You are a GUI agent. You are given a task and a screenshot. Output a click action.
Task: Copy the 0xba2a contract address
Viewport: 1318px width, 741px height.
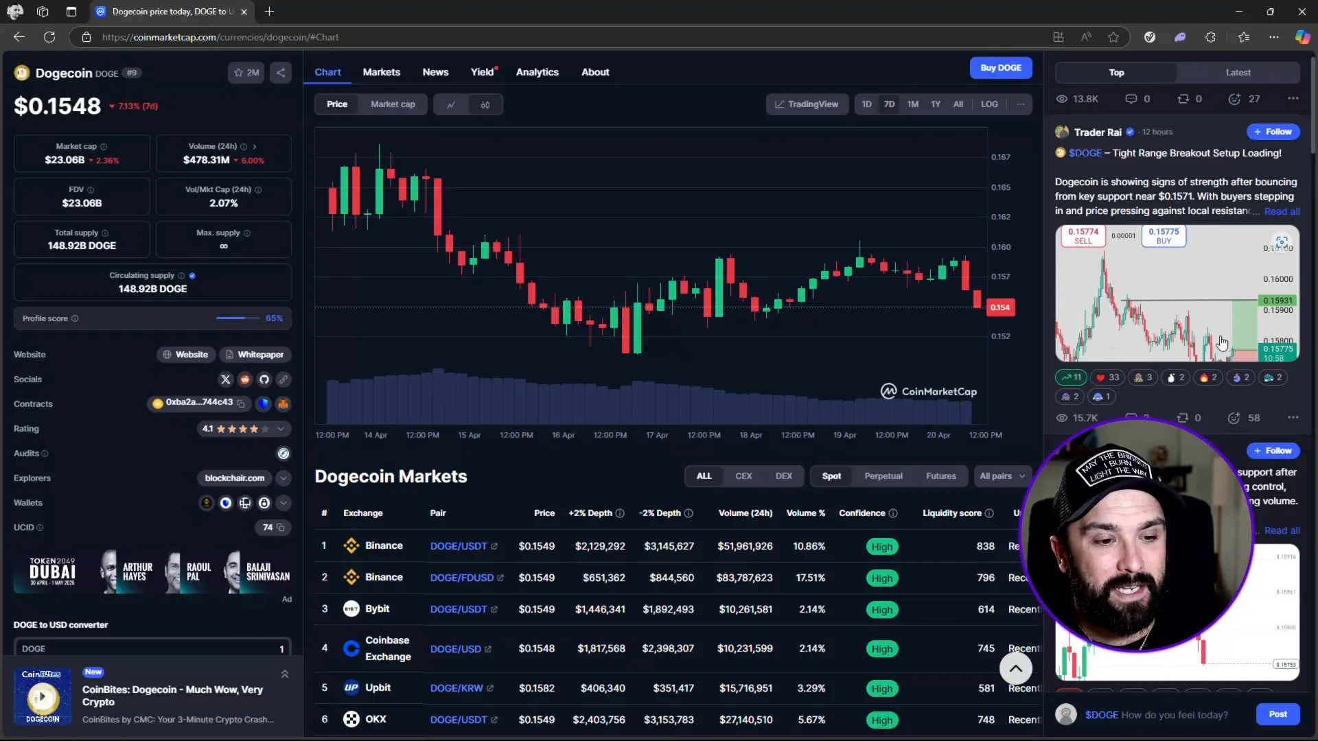pyautogui.click(x=241, y=403)
